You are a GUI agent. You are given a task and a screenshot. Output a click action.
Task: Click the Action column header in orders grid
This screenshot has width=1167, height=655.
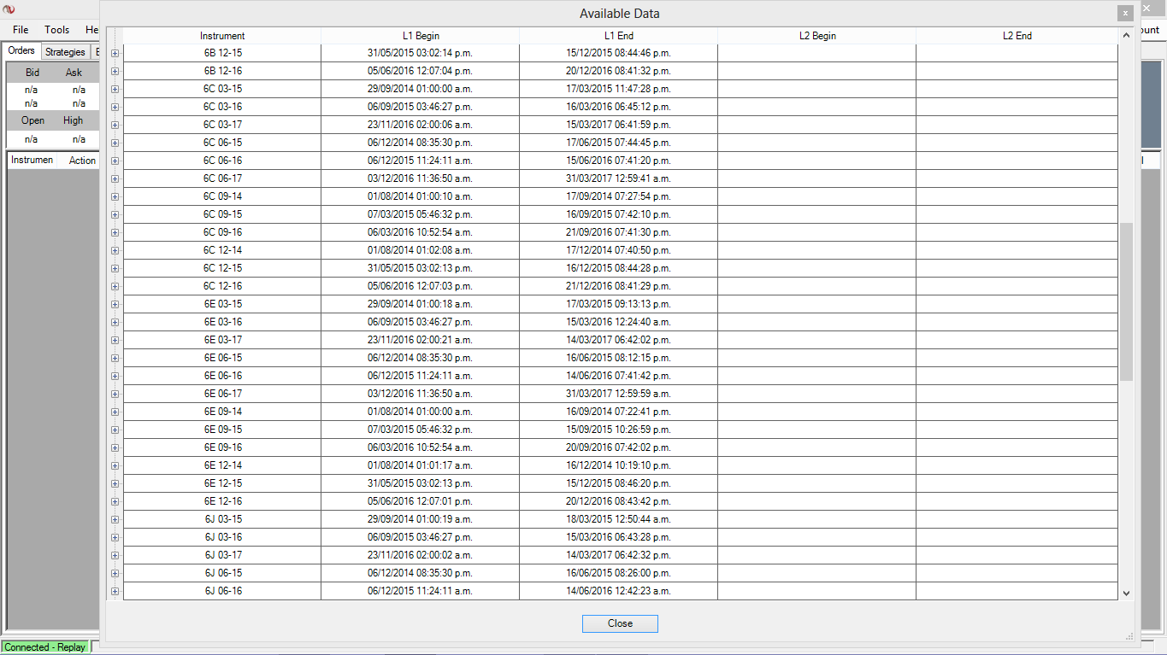[82, 161]
